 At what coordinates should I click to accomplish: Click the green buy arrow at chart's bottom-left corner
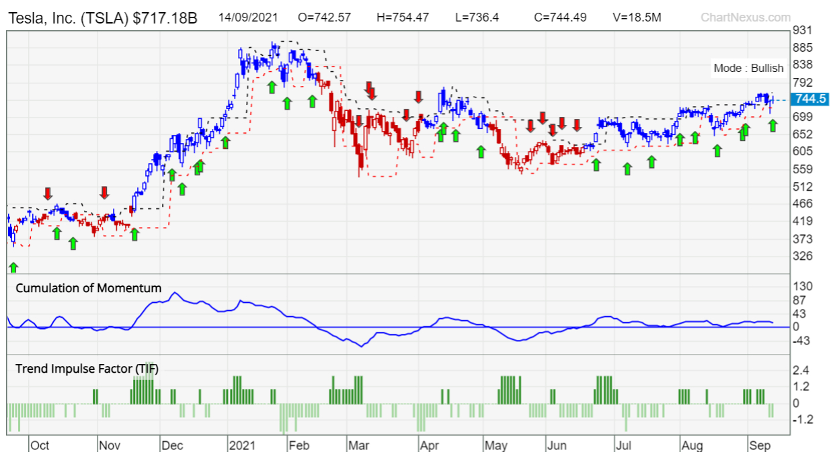coord(13,268)
